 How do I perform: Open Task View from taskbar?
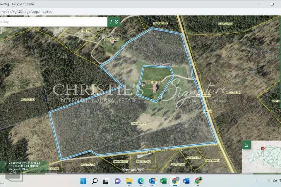coord(106,181)
